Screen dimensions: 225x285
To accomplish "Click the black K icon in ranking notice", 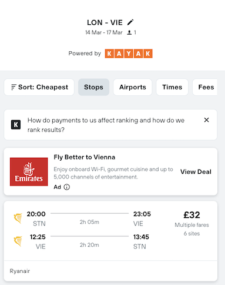I will coord(16,125).
